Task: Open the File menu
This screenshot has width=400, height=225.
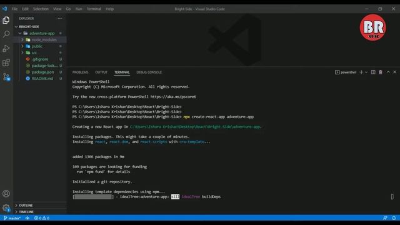Action: pyautogui.click(x=14, y=9)
